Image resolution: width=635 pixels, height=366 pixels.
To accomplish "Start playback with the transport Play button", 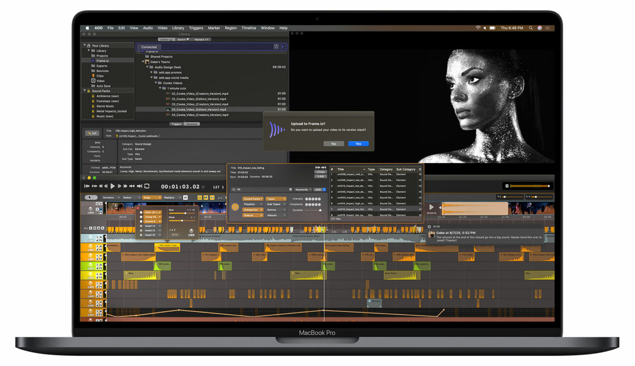I will coord(112,186).
